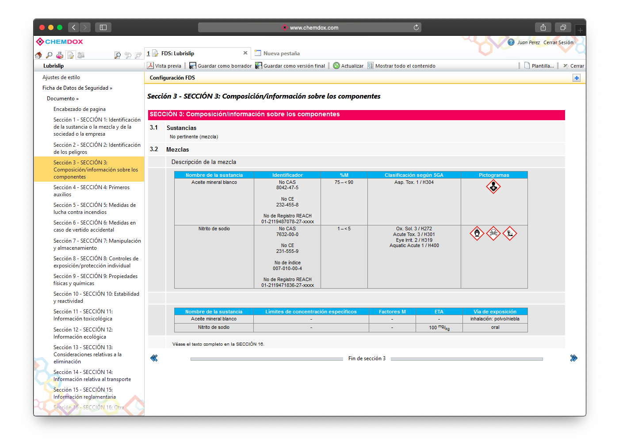Click Cerrar Sesión link
Screen dimensions: 619x442
558,42
